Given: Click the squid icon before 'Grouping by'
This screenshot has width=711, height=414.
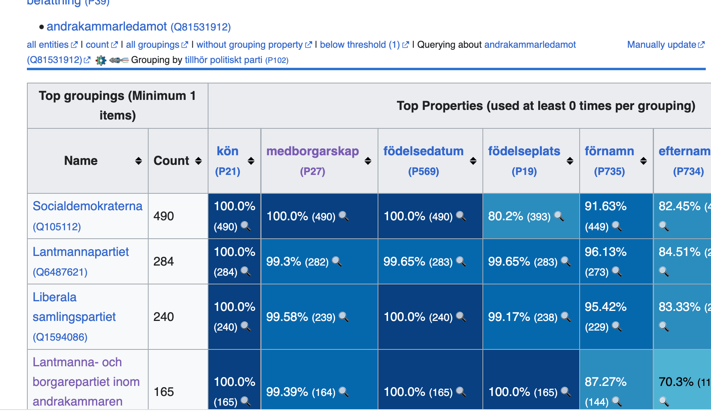Looking at the screenshot, I should pos(118,60).
